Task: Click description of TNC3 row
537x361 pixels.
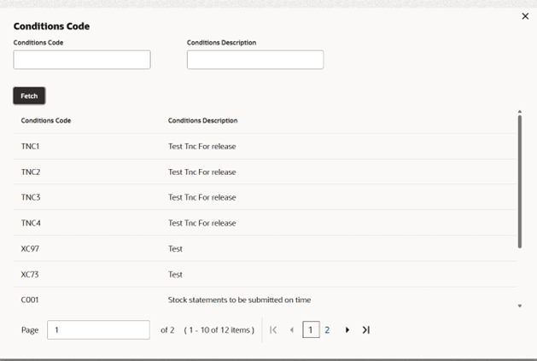Action: pos(202,197)
